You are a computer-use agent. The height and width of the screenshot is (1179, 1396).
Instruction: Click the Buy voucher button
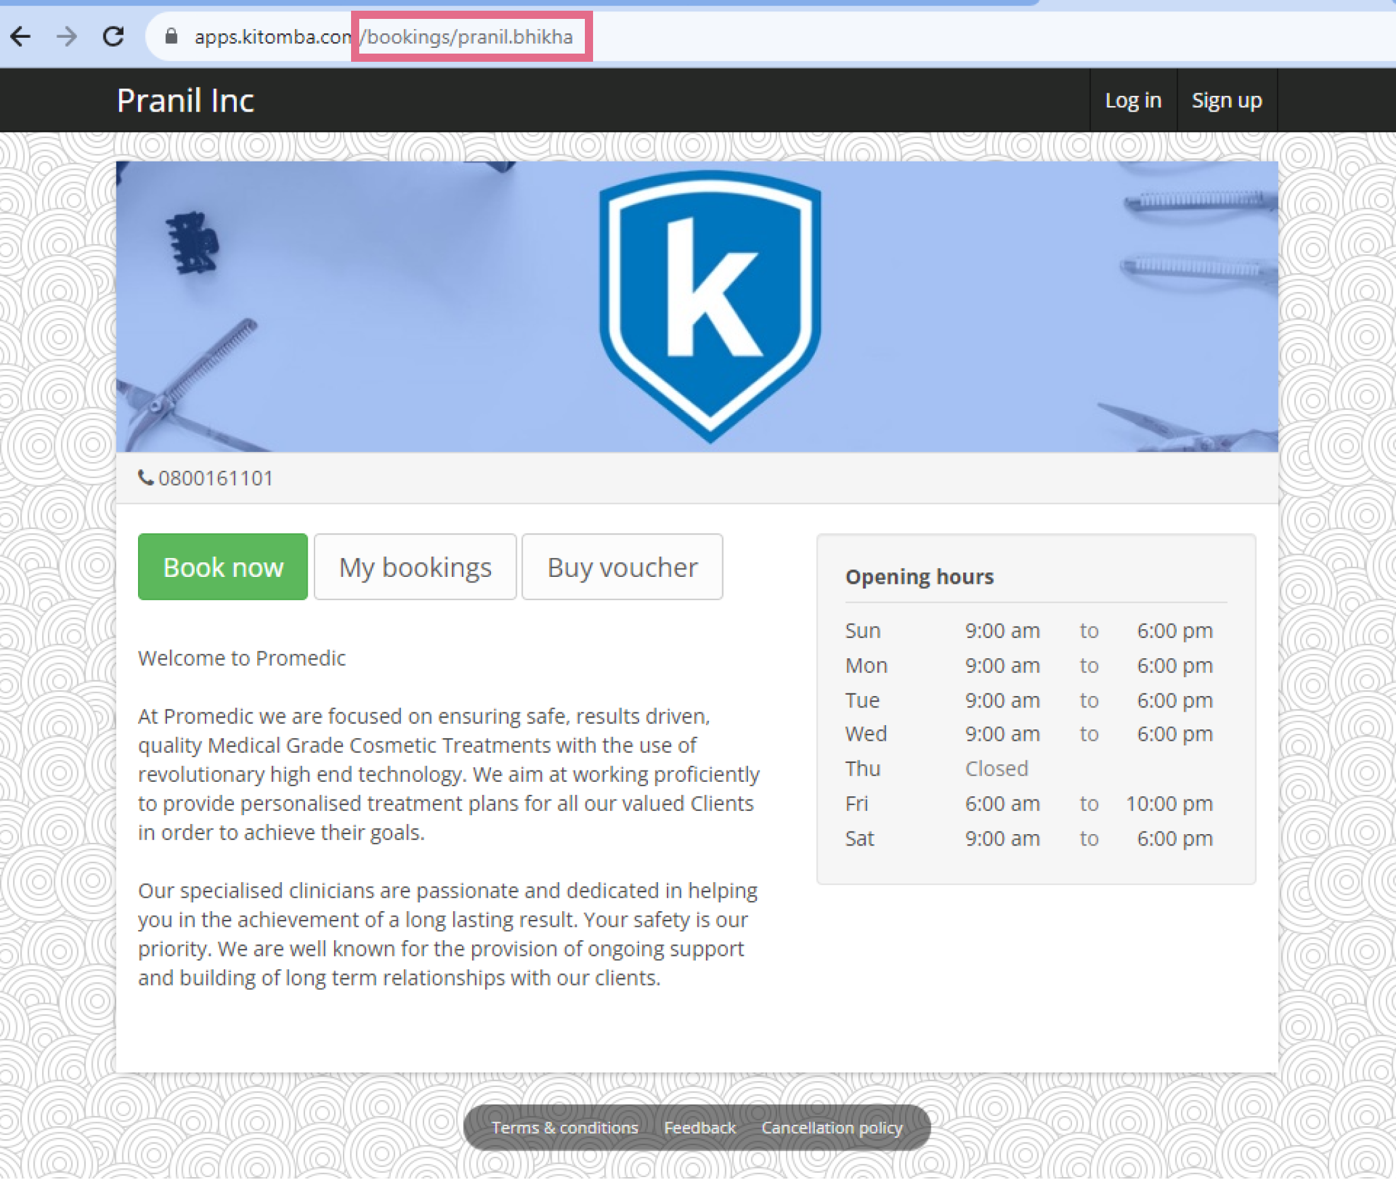623,567
